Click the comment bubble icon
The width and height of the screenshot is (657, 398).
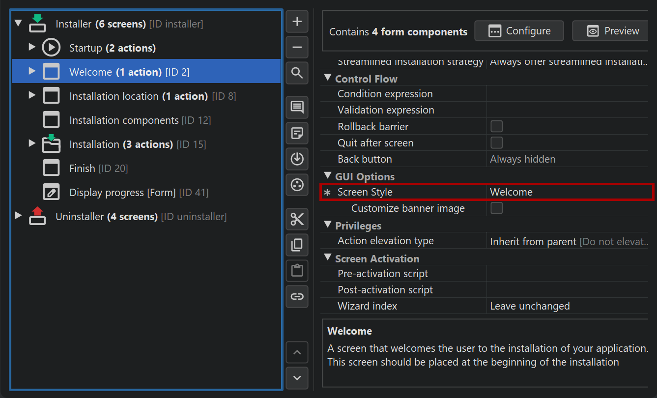pyautogui.click(x=297, y=107)
